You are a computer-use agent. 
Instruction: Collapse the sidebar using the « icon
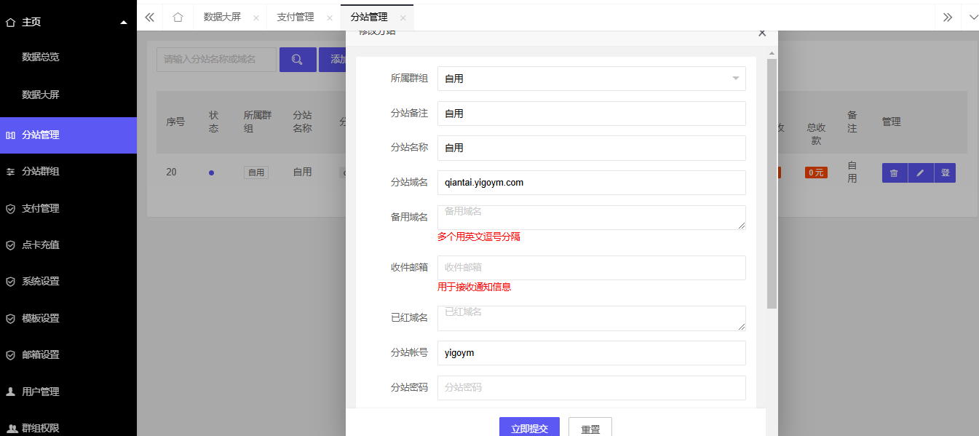(149, 16)
